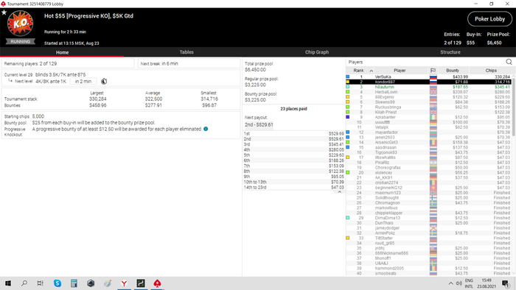The width and height of the screenshot is (516, 290).
Task: Click the Poker Lobby button
Action: [x=489, y=19]
